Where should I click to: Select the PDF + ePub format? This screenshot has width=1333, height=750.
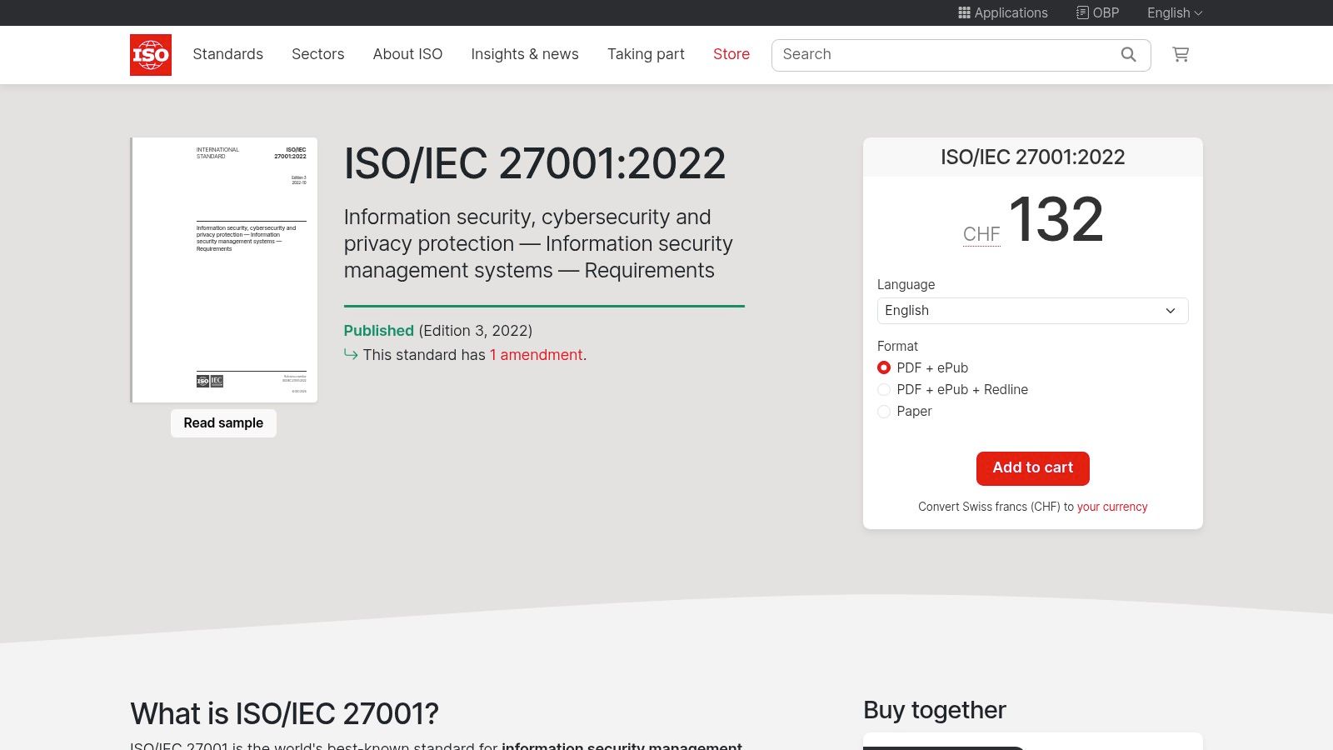[884, 367]
